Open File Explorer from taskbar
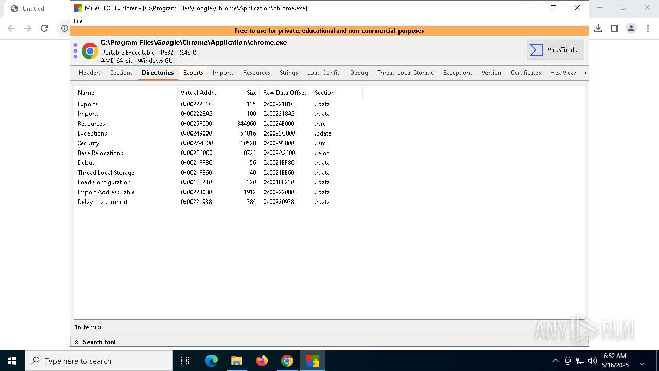Screen dimensions: 659x371 click(237, 361)
